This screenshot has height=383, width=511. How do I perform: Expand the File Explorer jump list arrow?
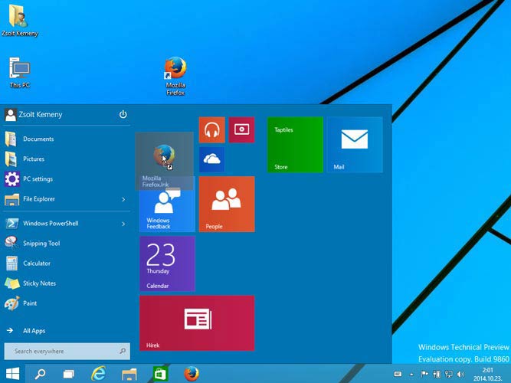point(123,199)
